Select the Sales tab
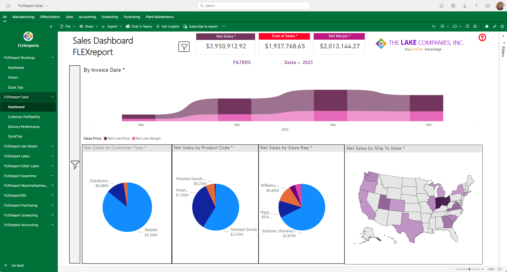This screenshot has width=507, height=272. click(70, 17)
